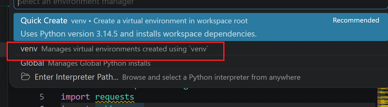388x107 pixels.
Task: Click the 'Quick Create' title text
Action: [x=44, y=21]
